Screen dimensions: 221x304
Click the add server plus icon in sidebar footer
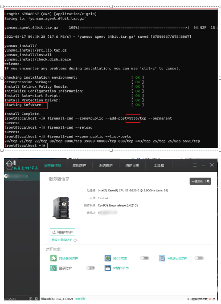pos(30,299)
